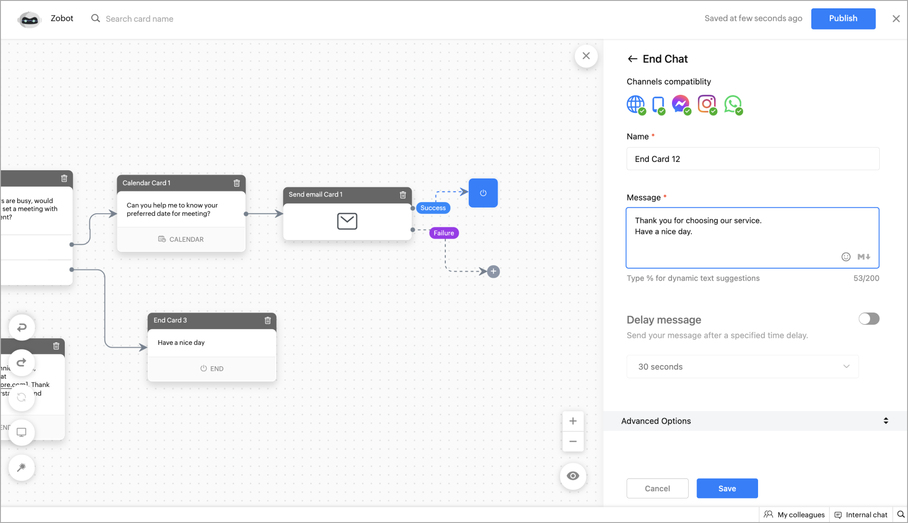Select the blue end chat power node
This screenshot has height=523, width=908.
click(483, 193)
